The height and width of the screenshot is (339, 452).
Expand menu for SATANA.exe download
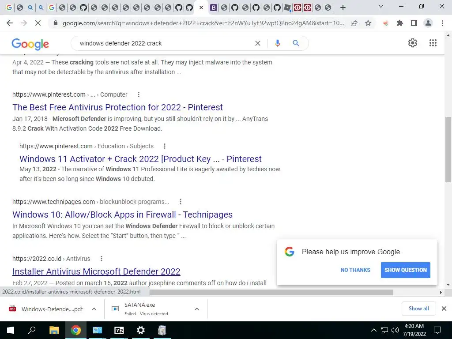196,309
